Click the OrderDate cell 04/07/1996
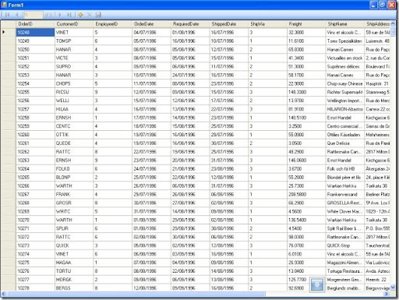This screenshot has width=399, height=300. click(x=151, y=32)
